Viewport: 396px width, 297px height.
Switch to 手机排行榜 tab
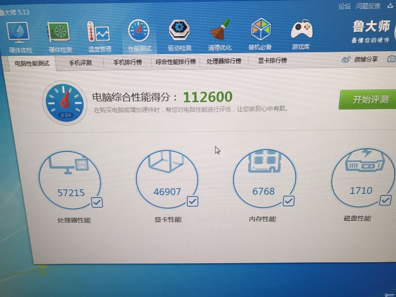[127, 62]
